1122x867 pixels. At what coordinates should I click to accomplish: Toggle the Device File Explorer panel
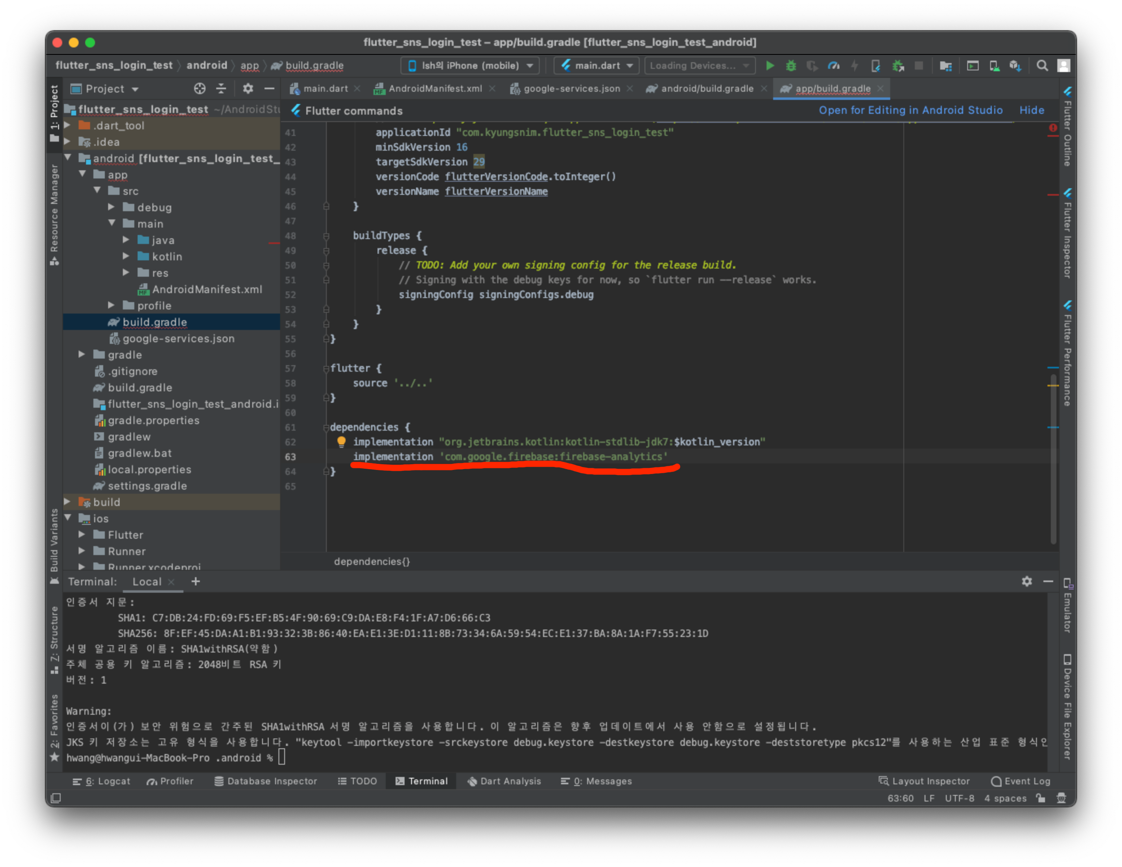pos(1067,707)
